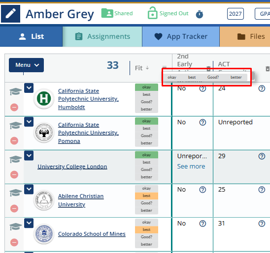Click the GPA button
270x253 pixels.
(x=263, y=14)
